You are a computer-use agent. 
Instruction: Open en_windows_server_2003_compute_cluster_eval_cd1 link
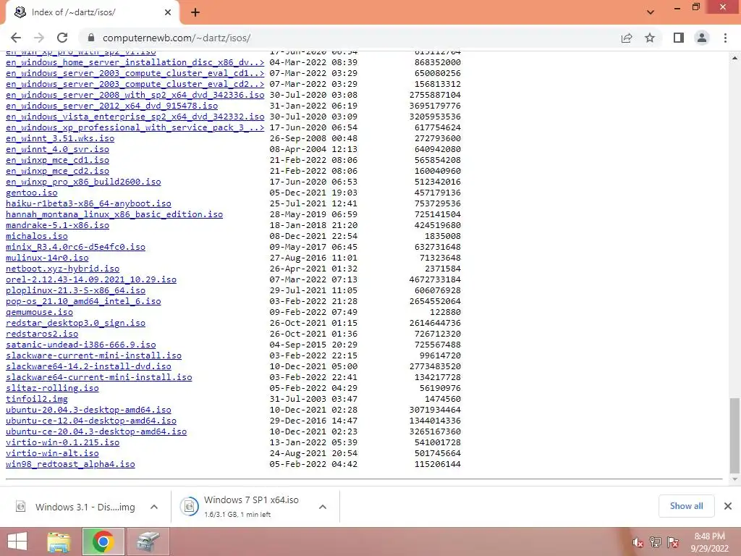[135, 73]
